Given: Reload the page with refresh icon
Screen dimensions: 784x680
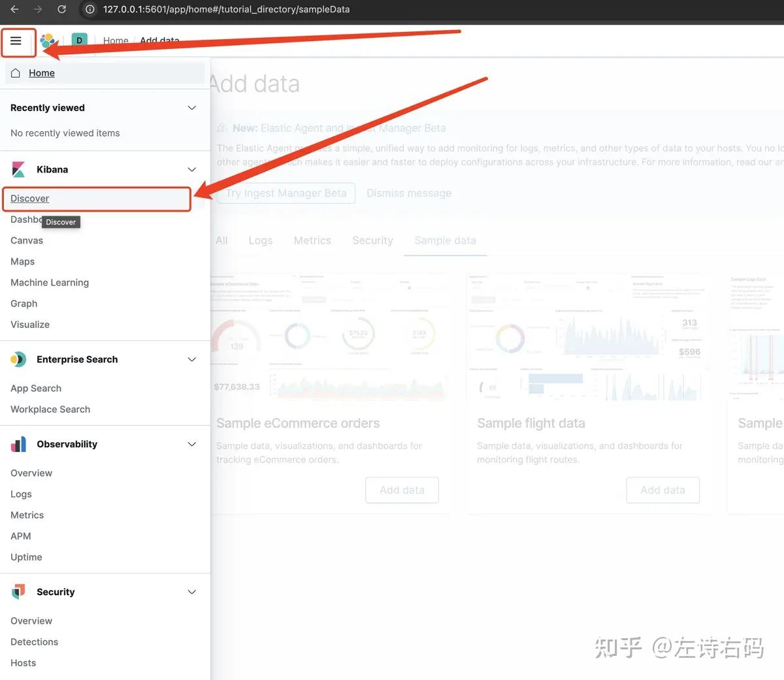Looking at the screenshot, I should pyautogui.click(x=61, y=9).
